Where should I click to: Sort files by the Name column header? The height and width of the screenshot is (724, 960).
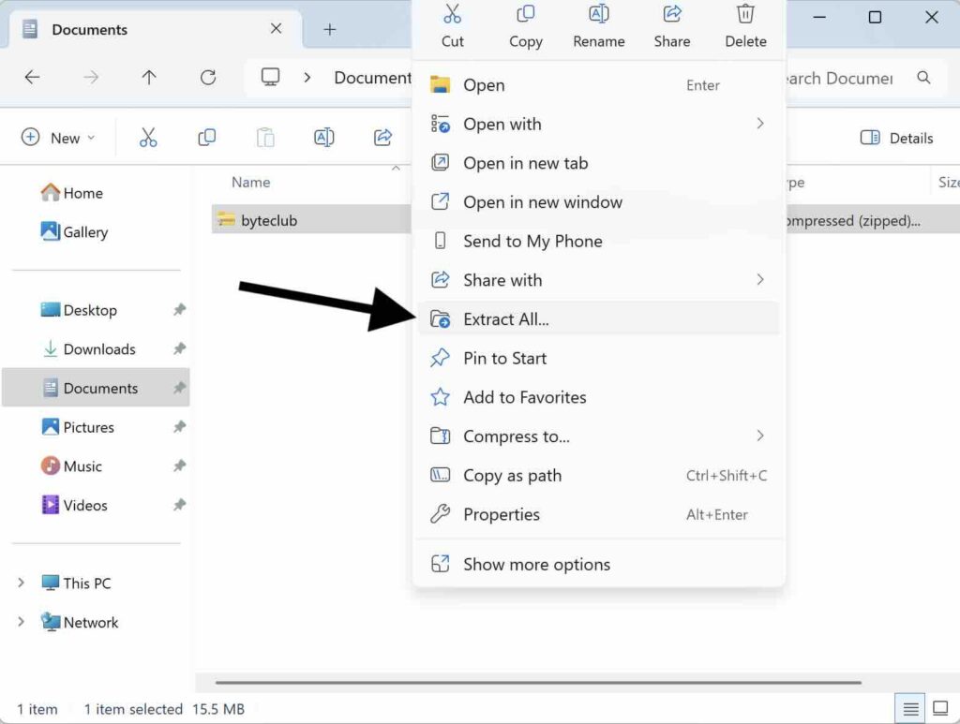click(251, 183)
